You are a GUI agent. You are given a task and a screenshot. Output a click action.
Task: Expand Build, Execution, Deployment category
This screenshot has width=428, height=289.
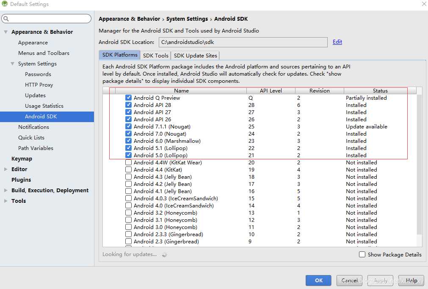pyautogui.click(x=6, y=191)
